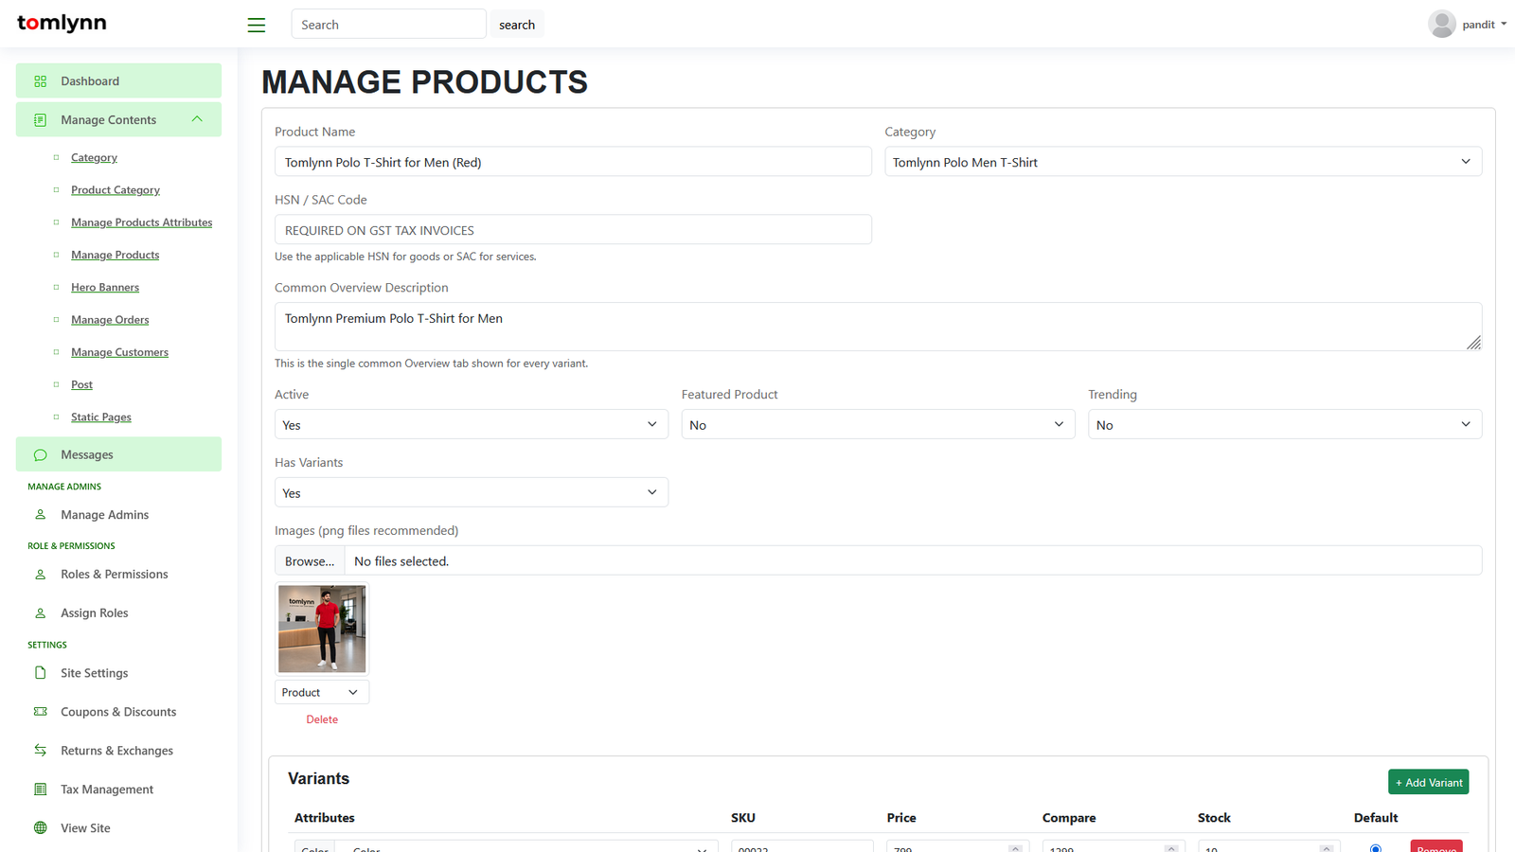1515x852 pixels.
Task: Click the Browse... file button
Action: pyautogui.click(x=310, y=561)
